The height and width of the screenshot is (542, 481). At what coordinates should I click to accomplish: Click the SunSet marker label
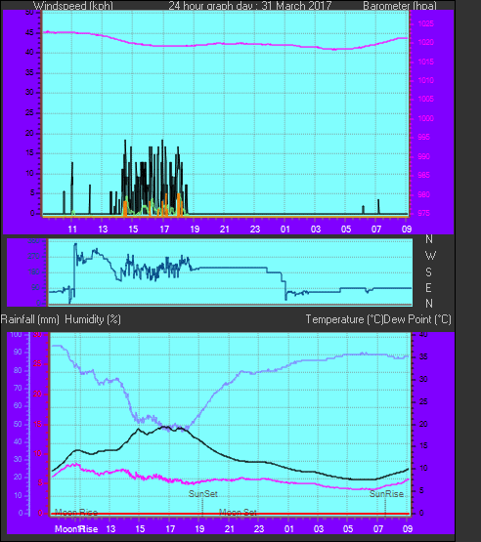pyautogui.click(x=203, y=493)
